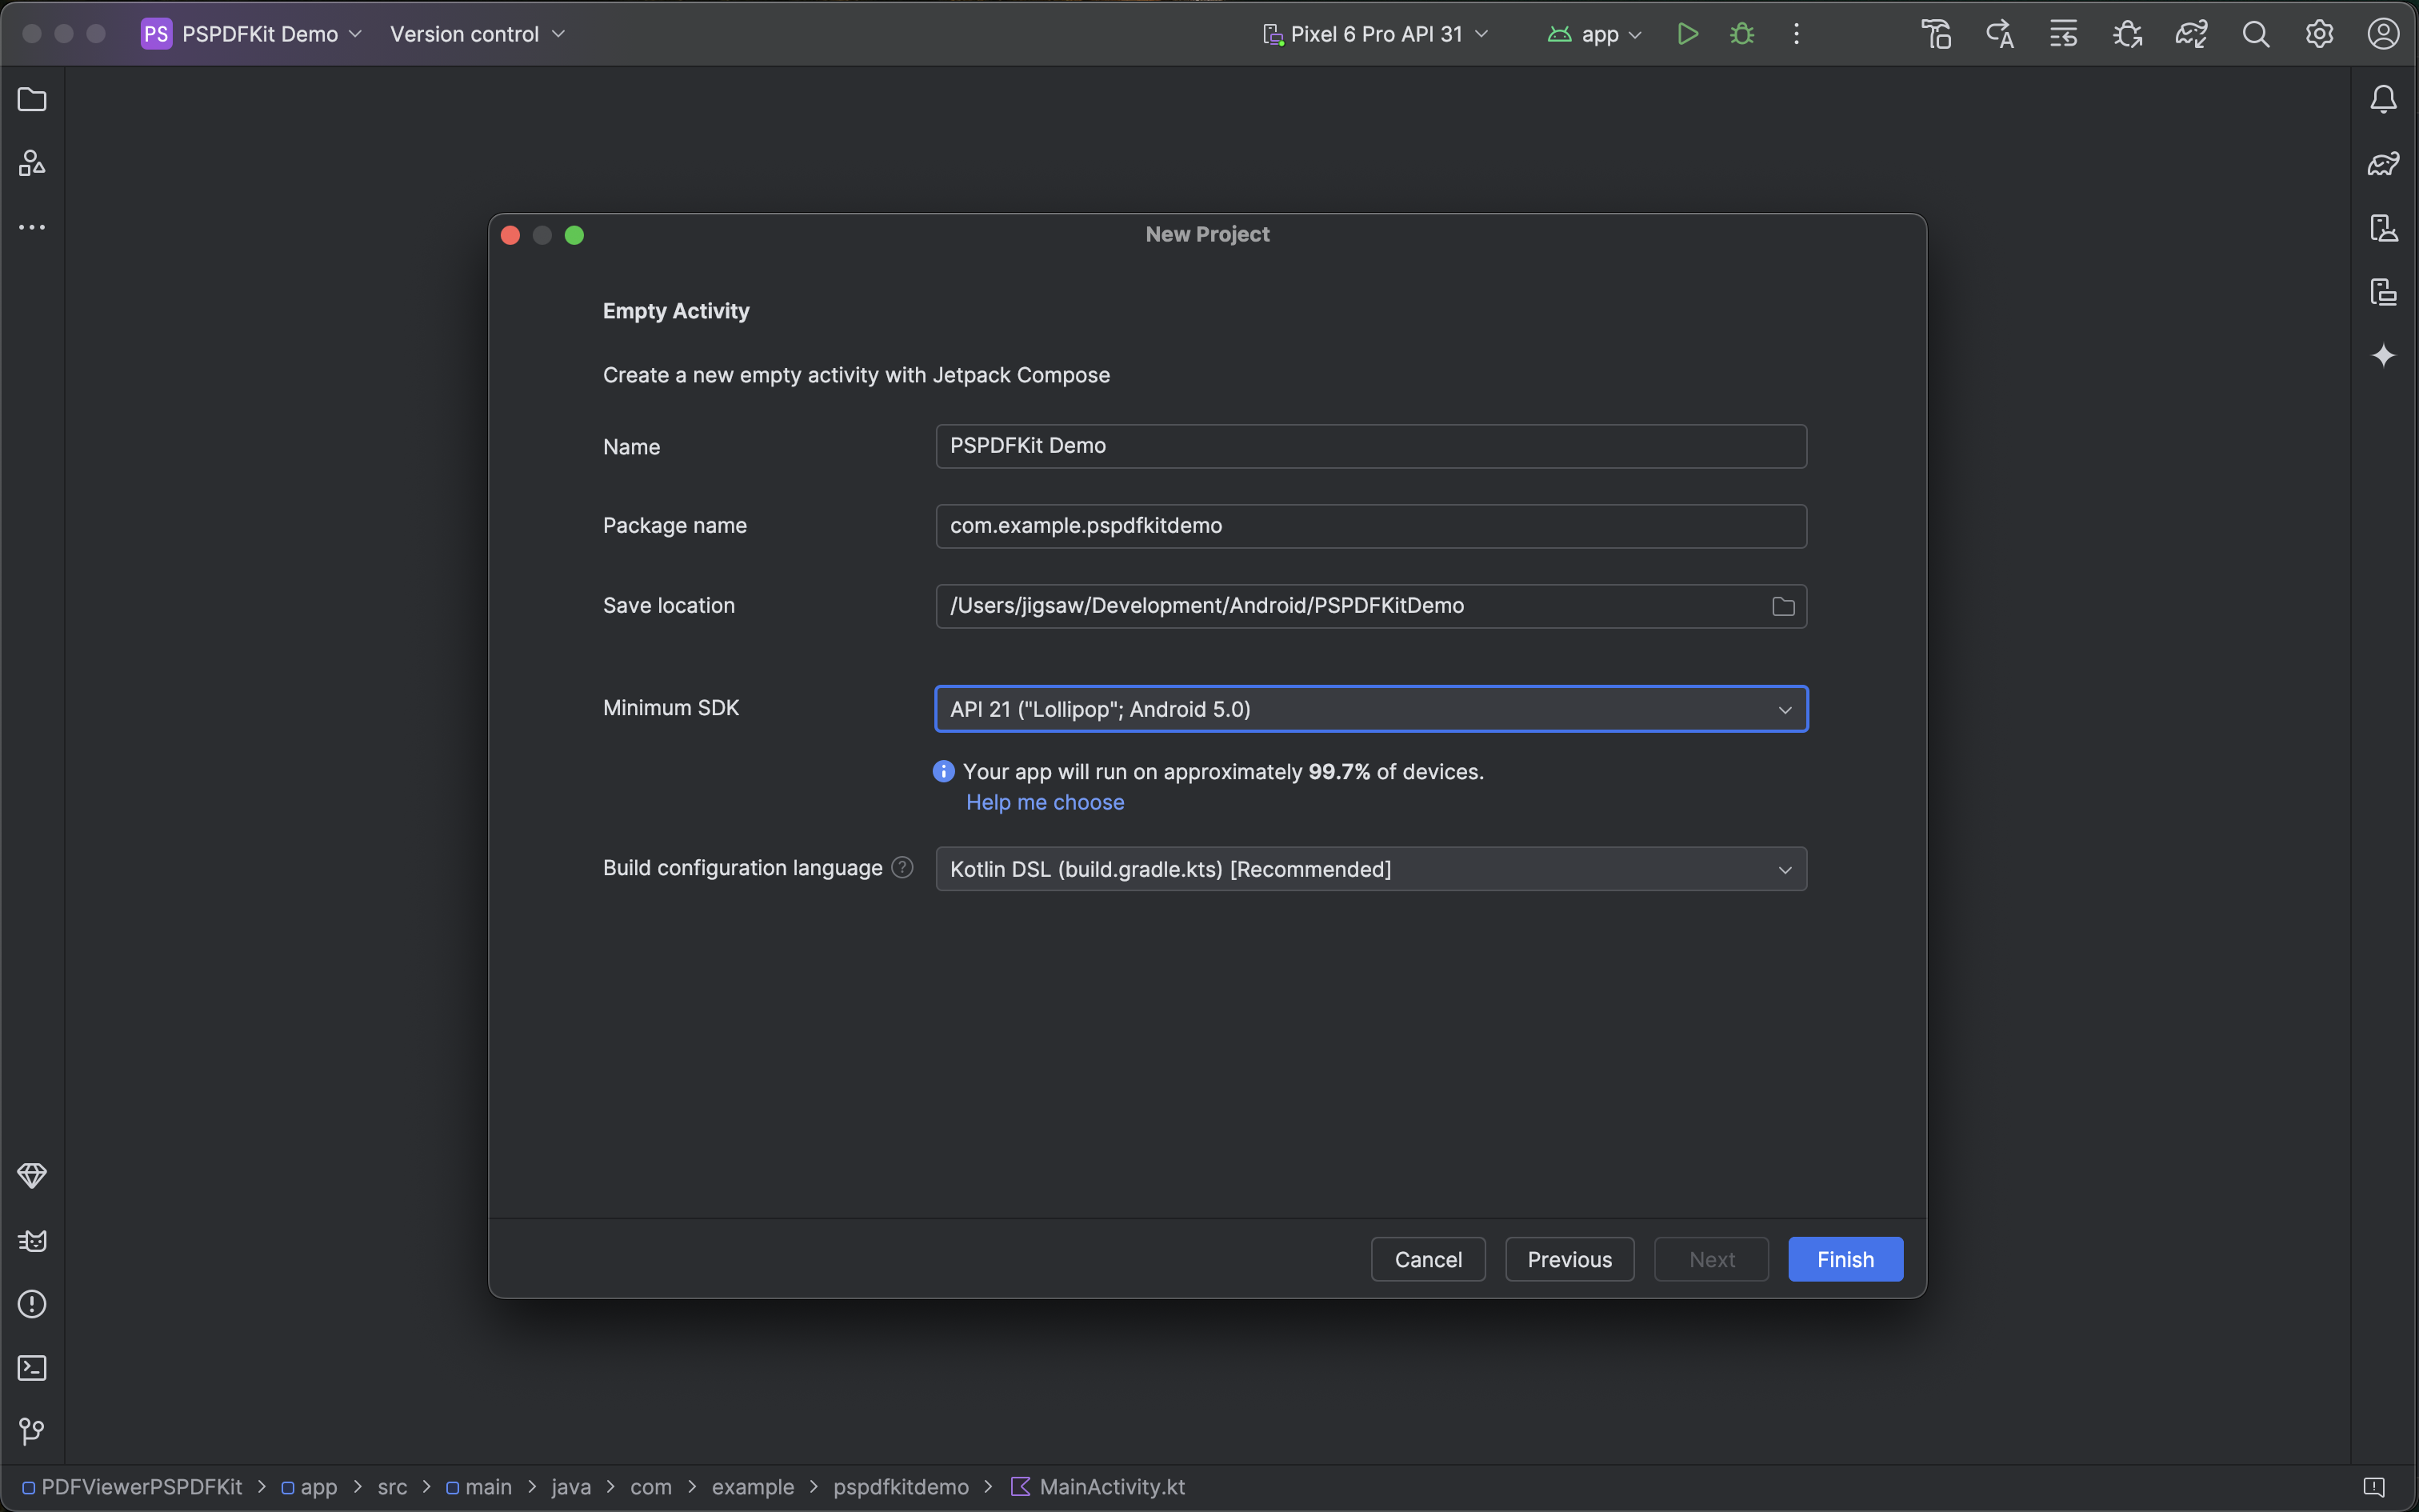The image size is (2419, 1512).
Task: Click the Name input field
Action: click(1369, 446)
